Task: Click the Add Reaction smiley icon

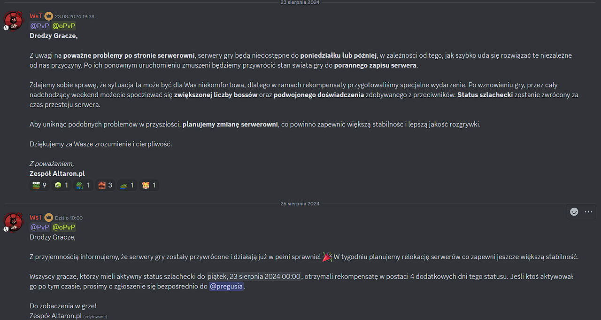Action: click(574, 212)
